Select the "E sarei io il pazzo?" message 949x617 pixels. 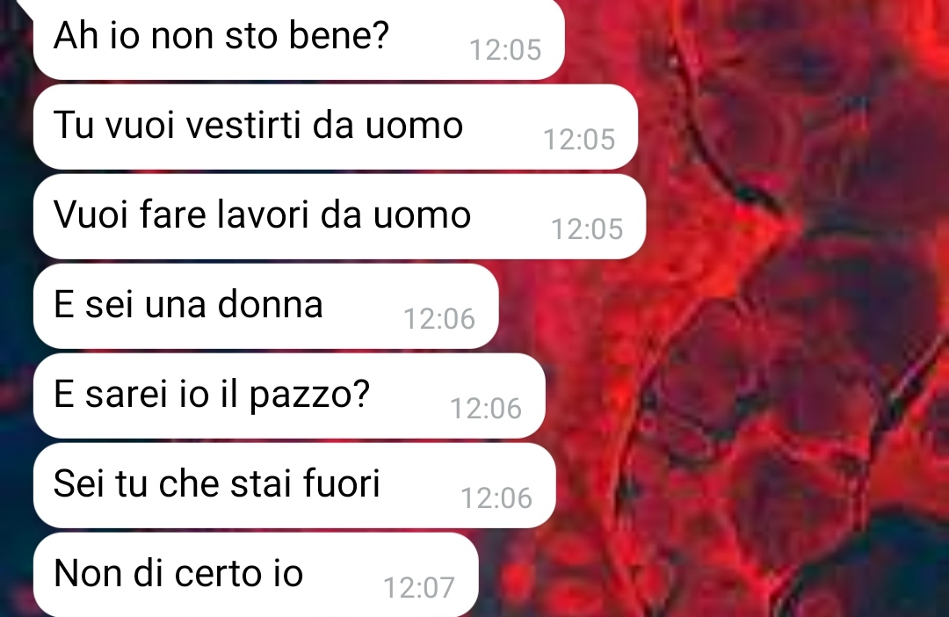pyautogui.click(x=289, y=396)
